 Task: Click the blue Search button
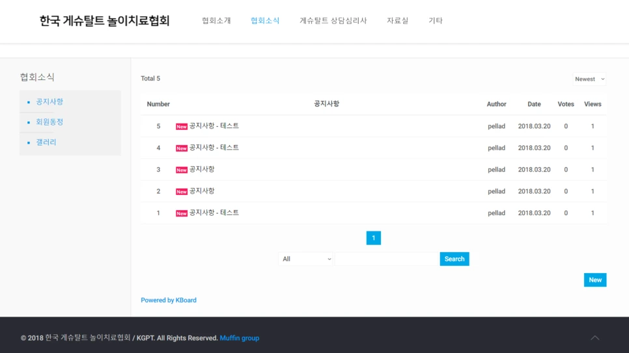click(x=454, y=259)
